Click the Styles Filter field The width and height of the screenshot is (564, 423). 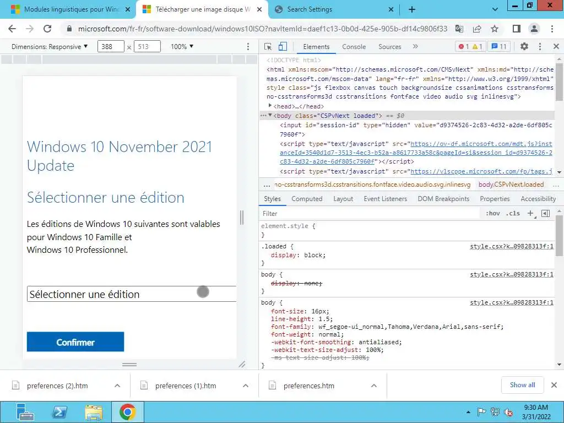coord(371,213)
